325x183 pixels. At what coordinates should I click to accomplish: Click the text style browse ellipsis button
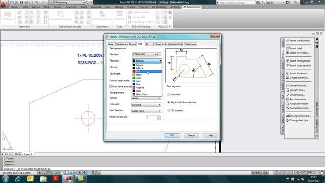[159, 54]
